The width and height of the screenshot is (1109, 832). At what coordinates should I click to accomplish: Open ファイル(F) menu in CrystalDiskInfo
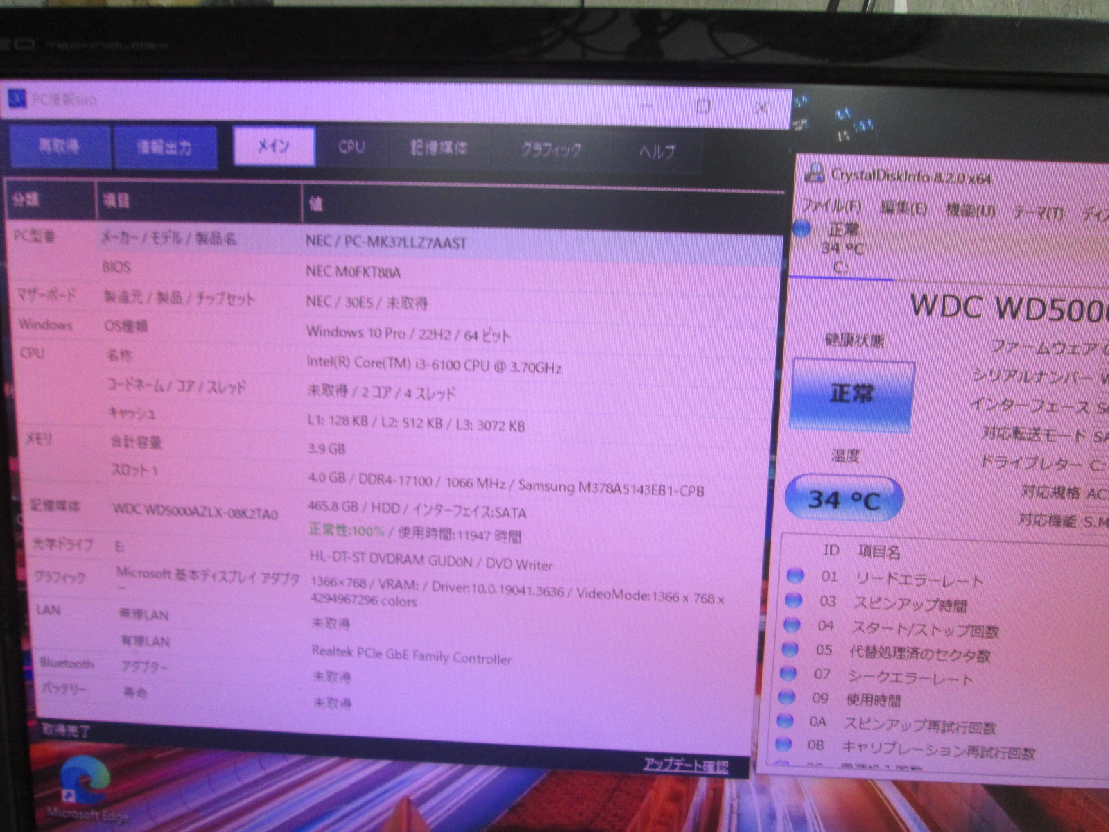[831, 206]
